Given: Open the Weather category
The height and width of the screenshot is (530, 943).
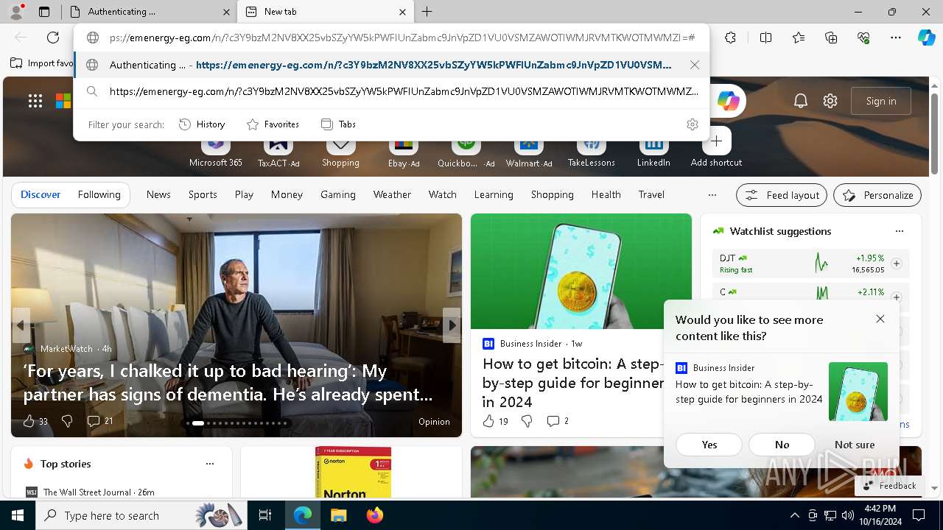Looking at the screenshot, I should [x=392, y=194].
